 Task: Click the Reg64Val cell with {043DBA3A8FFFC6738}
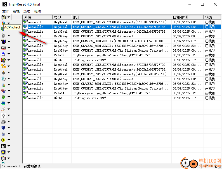120,74
